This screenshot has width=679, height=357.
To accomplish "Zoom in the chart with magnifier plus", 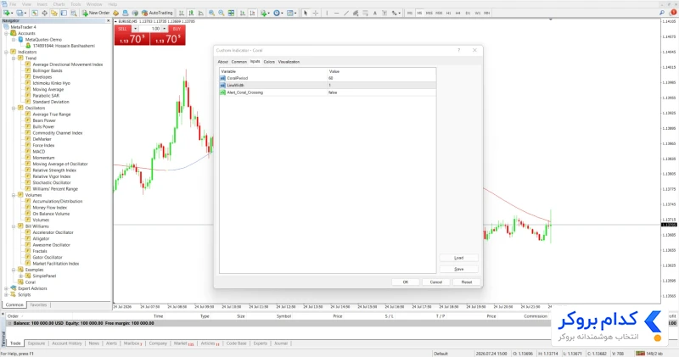I will click(x=211, y=13).
